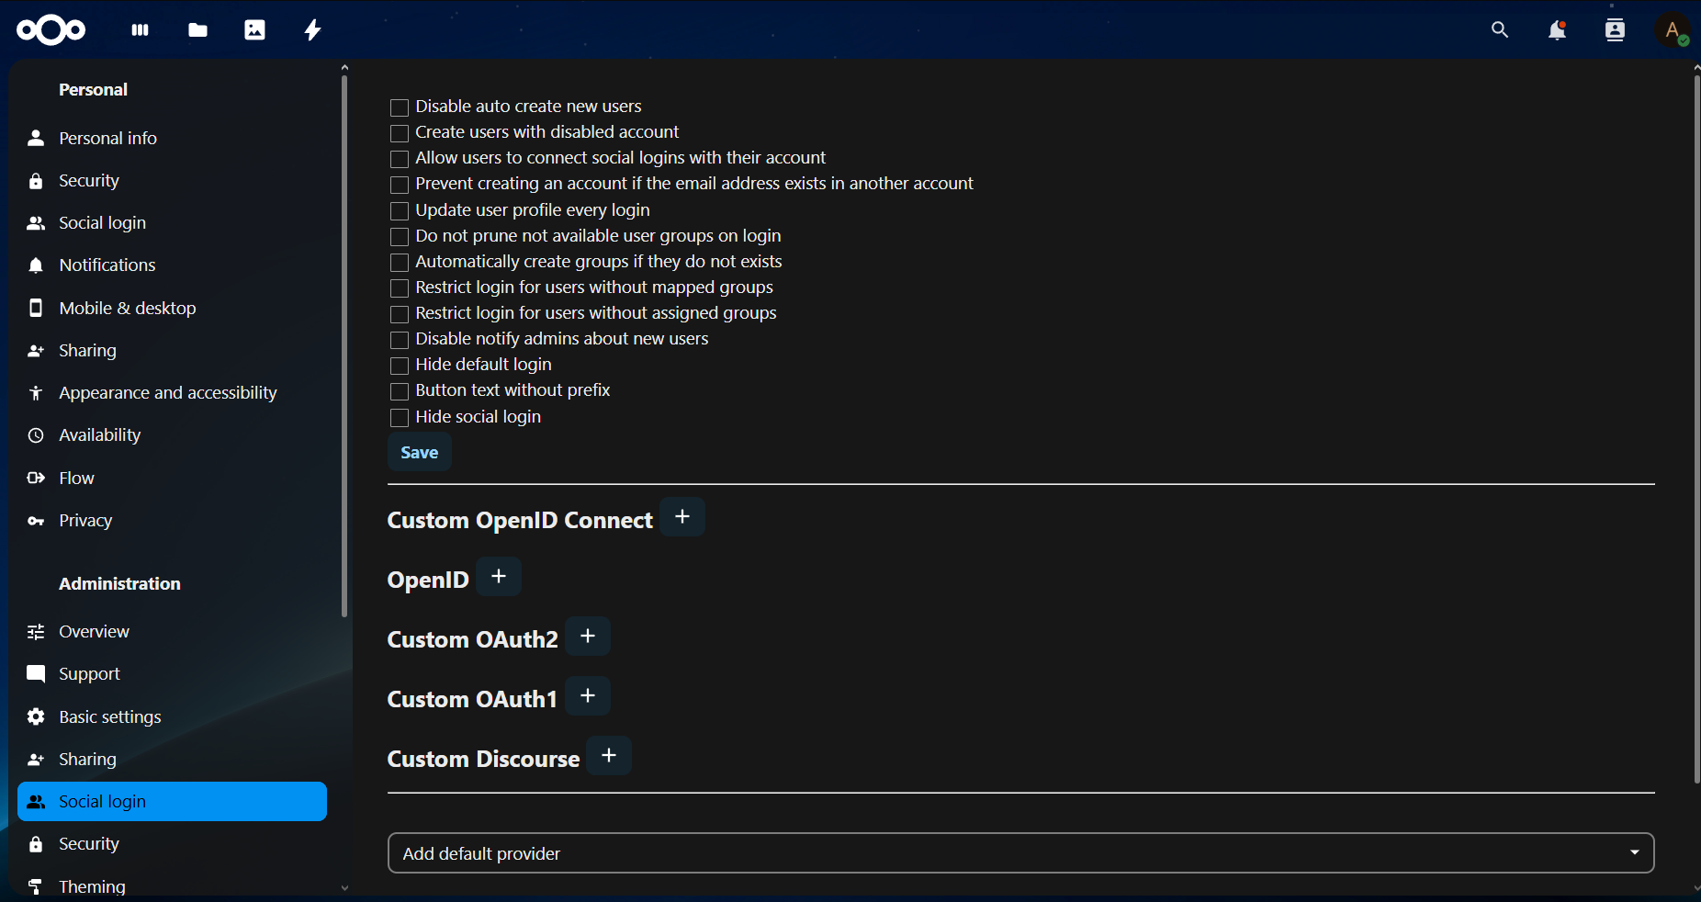Open the notifications bell icon
This screenshot has height=902, width=1701.
pos(1558,30)
